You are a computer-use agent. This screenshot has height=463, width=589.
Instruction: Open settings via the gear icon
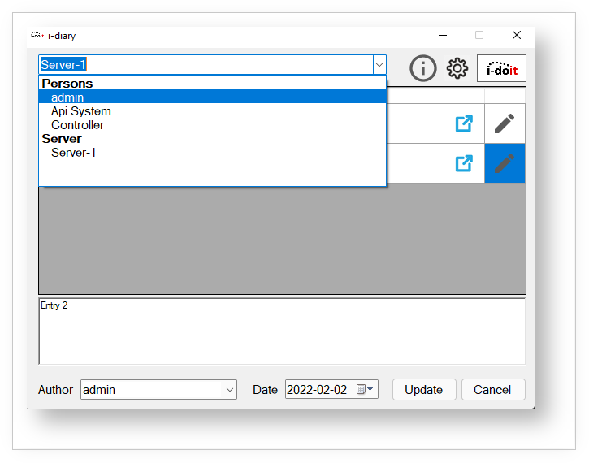457,68
